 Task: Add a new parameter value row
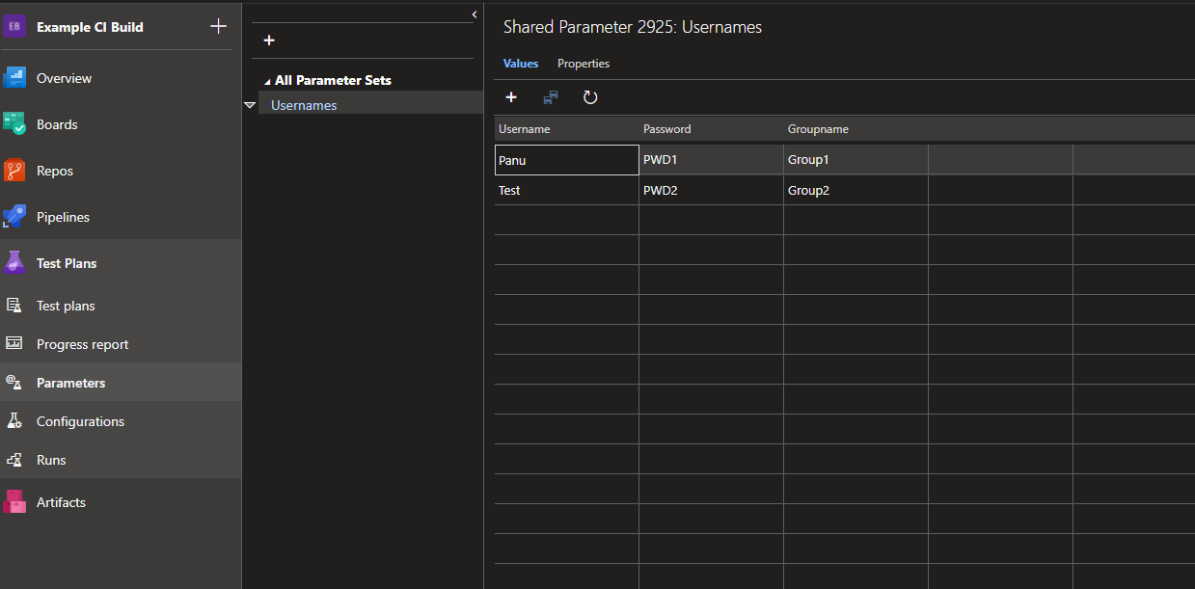click(511, 97)
